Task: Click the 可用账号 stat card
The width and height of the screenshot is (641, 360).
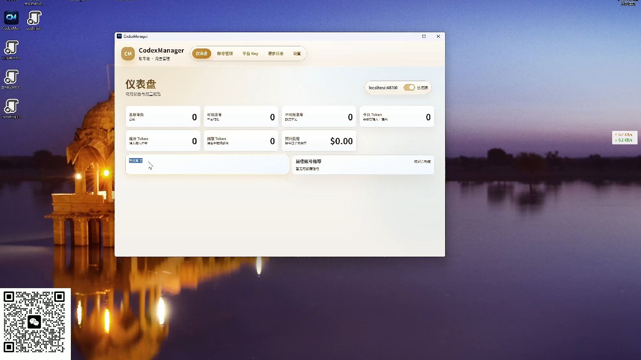Action: coord(241,117)
